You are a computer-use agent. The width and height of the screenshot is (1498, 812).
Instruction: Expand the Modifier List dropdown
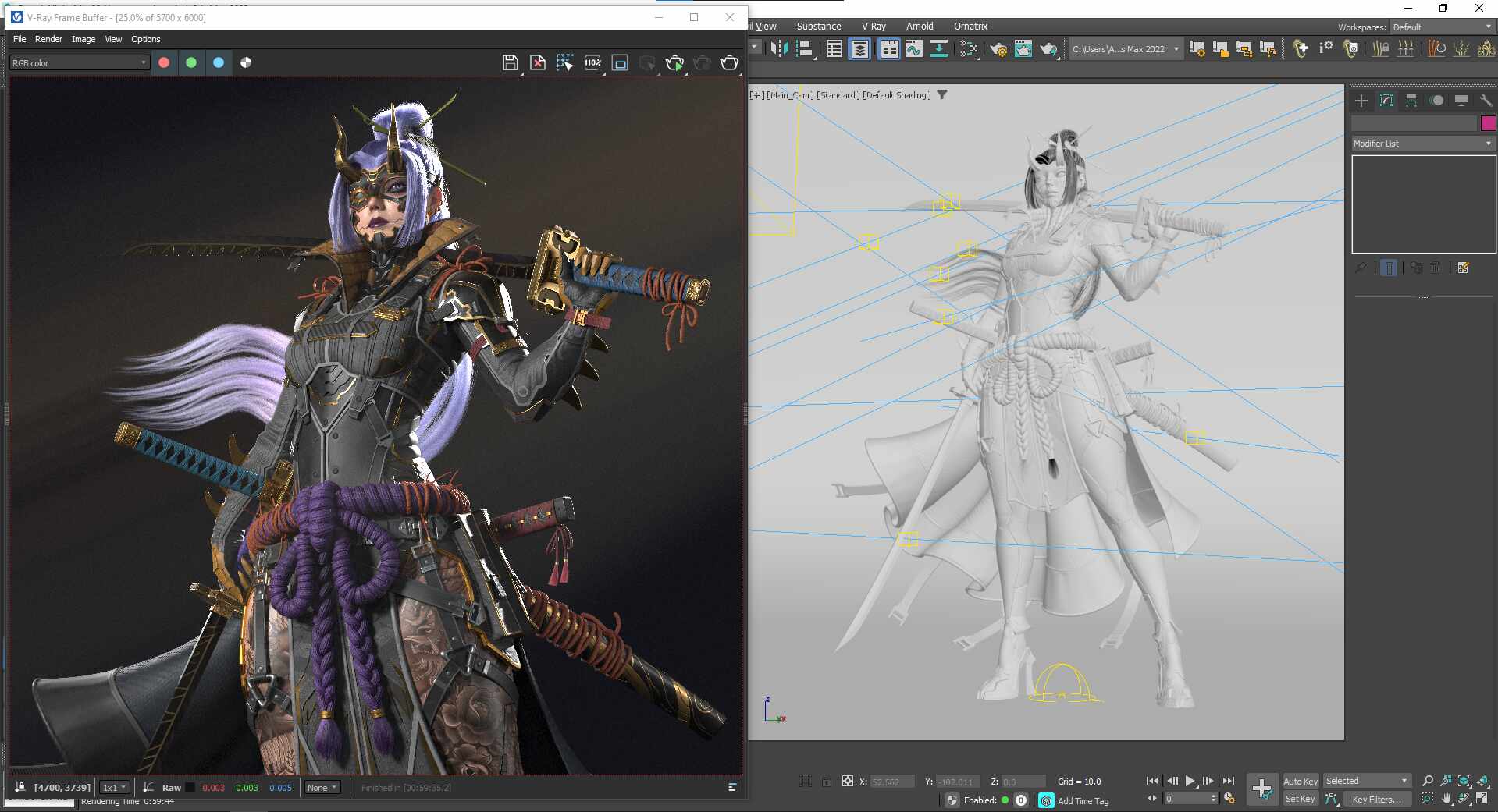coord(1423,144)
